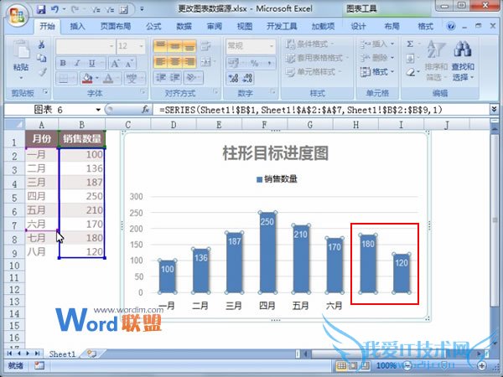503x377 pixels.
Task: Click the accounting number format icon
Action: [233, 63]
